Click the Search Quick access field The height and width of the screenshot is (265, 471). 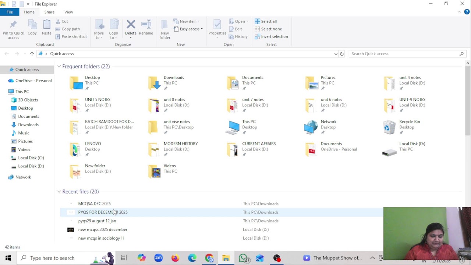(408, 54)
